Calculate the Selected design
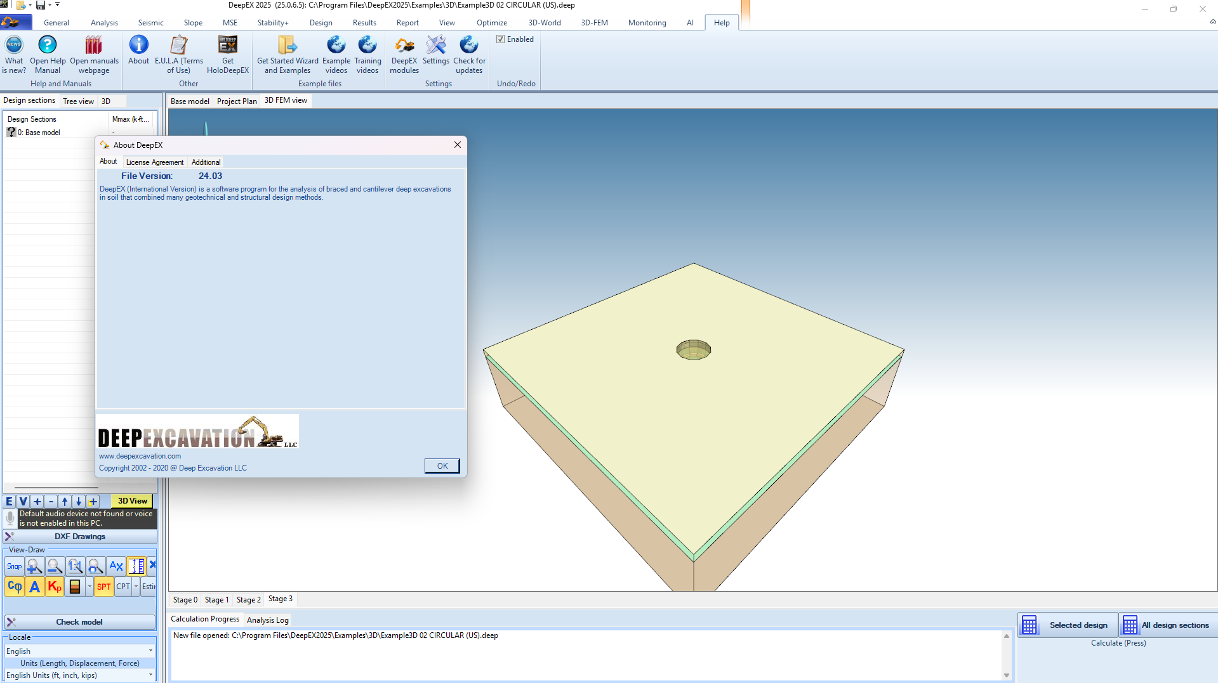Viewport: 1218px width, 683px height. tap(1068, 625)
